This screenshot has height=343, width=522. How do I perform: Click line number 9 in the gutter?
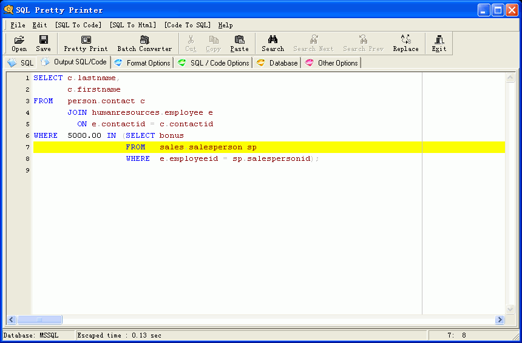coord(28,170)
